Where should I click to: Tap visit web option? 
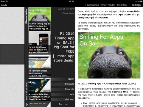pos(63,99)
